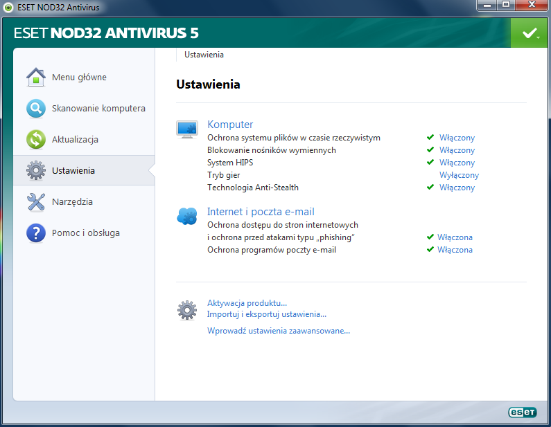The width and height of the screenshot is (551, 427).
Task: Open Pomoc i obsługa
Action: (x=86, y=233)
